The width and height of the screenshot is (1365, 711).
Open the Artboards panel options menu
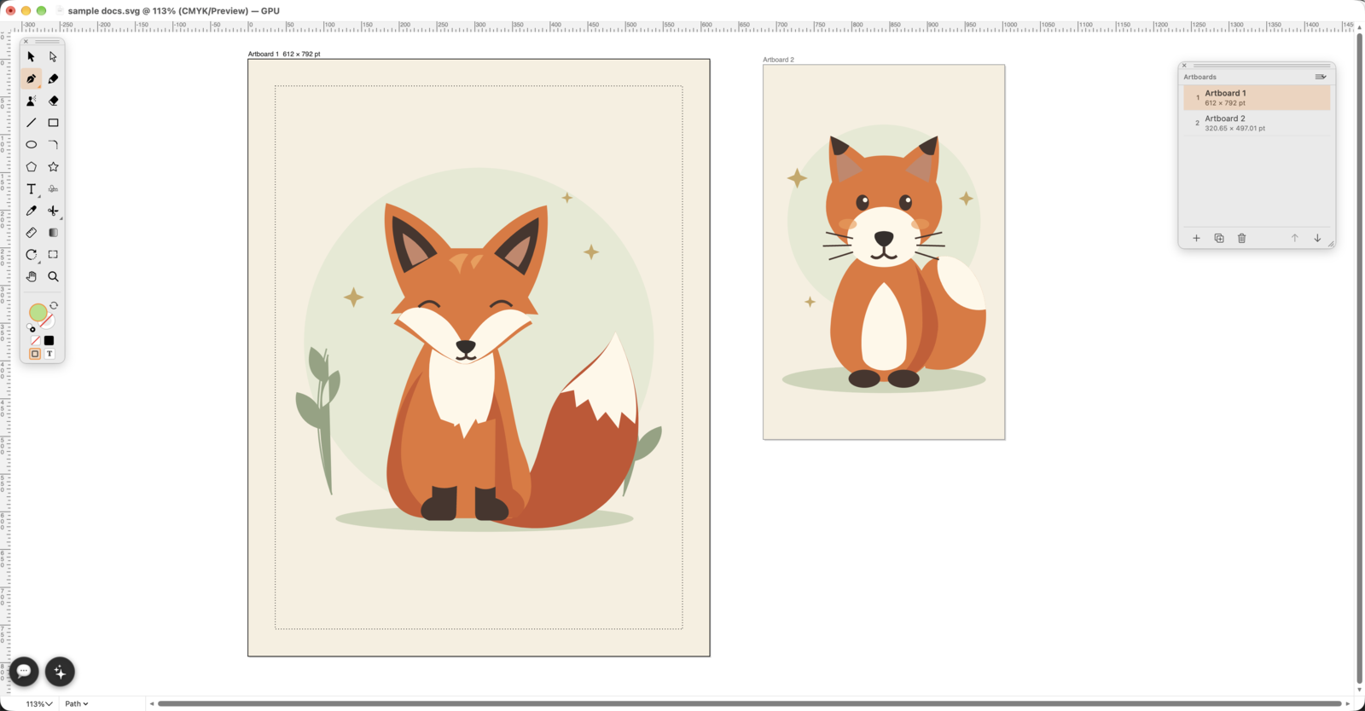(x=1321, y=77)
